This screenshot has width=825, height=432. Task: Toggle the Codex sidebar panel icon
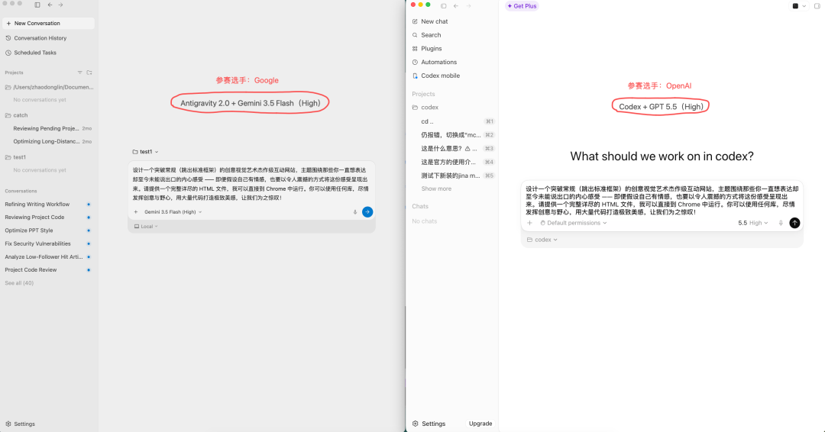point(444,6)
